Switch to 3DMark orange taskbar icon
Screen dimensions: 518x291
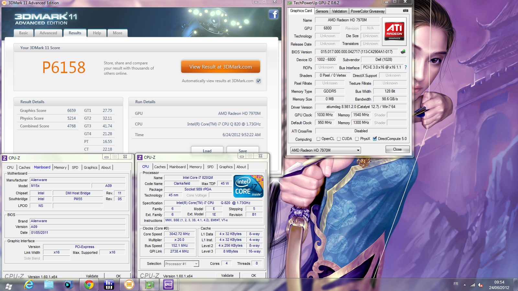click(x=129, y=285)
